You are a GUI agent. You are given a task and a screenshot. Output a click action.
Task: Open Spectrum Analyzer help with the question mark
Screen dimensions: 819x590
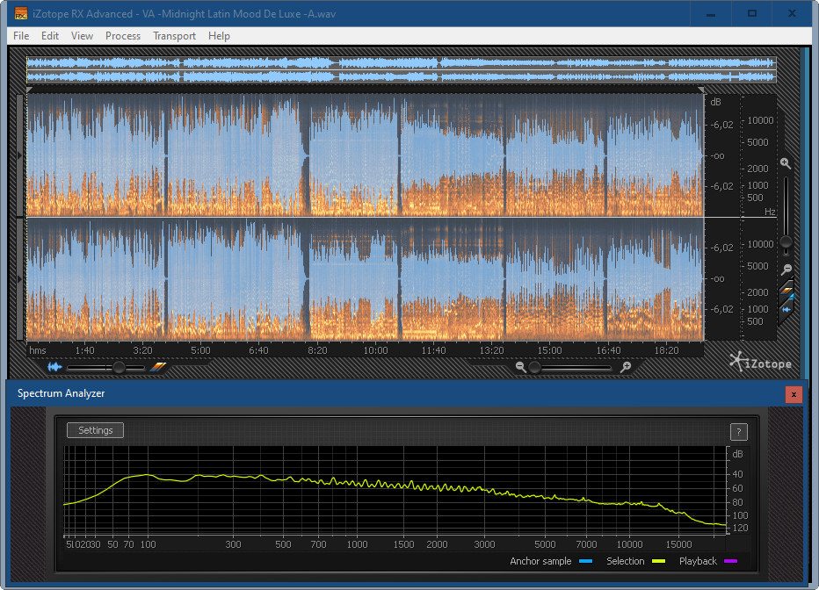[738, 431]
